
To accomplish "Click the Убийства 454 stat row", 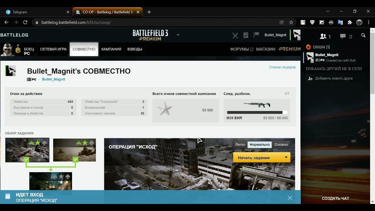I will click(43, 102).
